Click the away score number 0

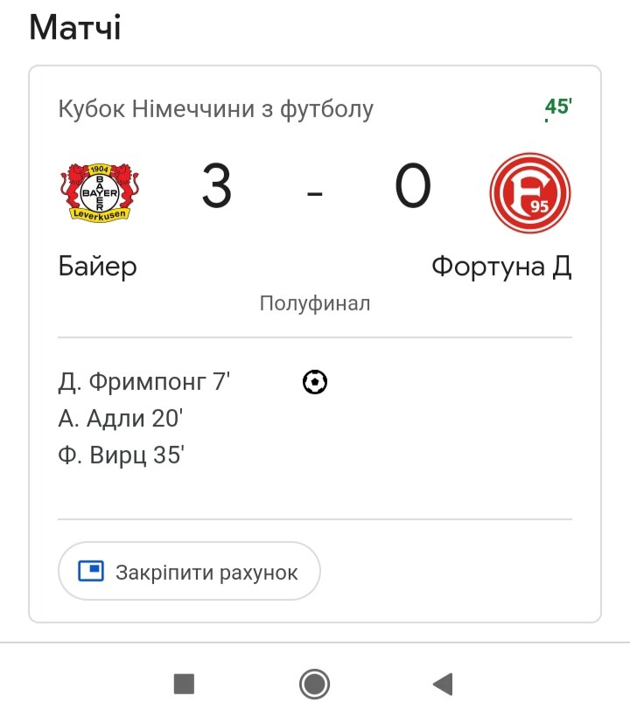pos(412,186)
